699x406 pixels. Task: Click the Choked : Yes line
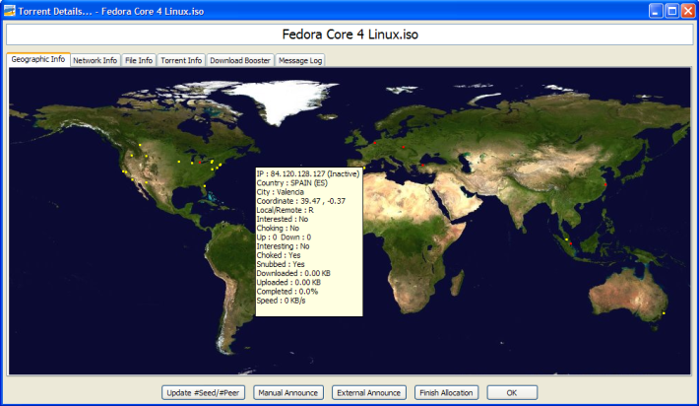(x=279, y=255)
